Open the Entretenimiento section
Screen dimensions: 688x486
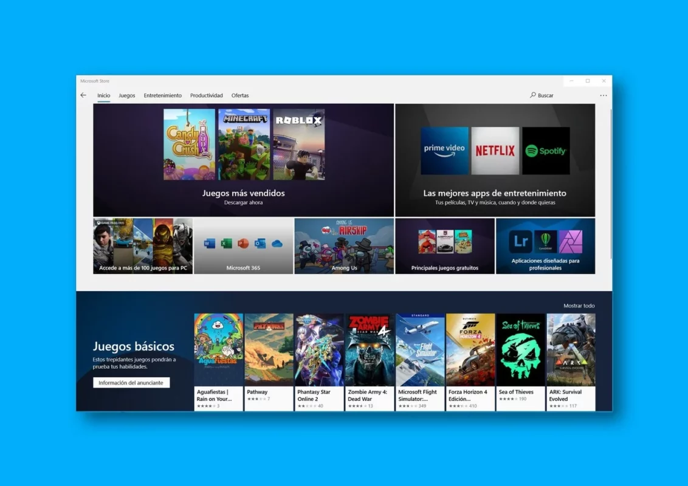tap(162, 95)
